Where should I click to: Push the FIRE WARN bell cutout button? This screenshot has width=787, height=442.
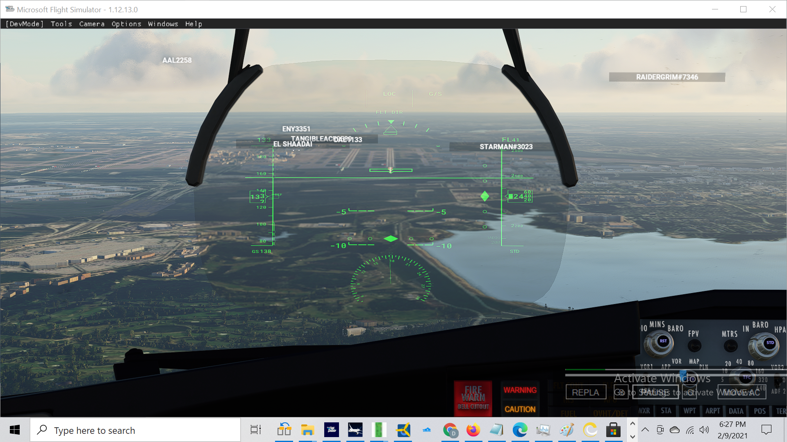473,398
